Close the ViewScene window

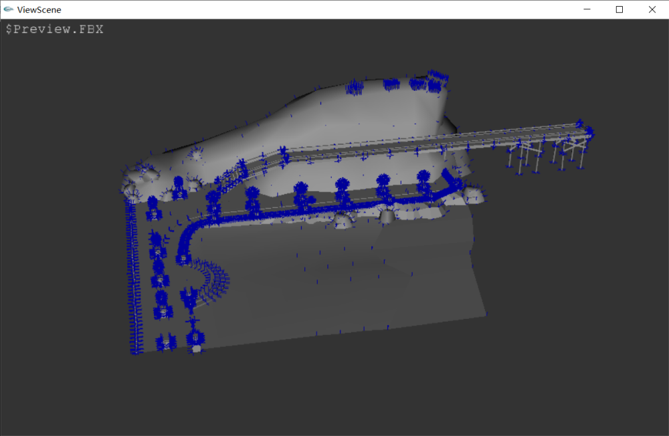[x=652, y=9]
